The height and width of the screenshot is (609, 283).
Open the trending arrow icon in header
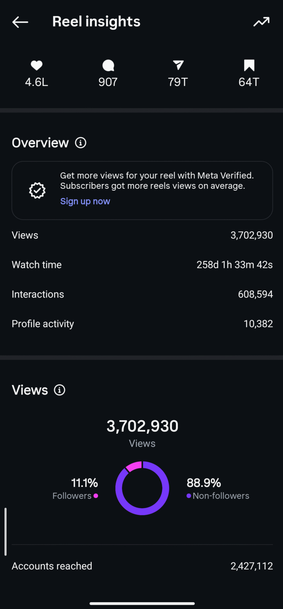click(261, 22)
